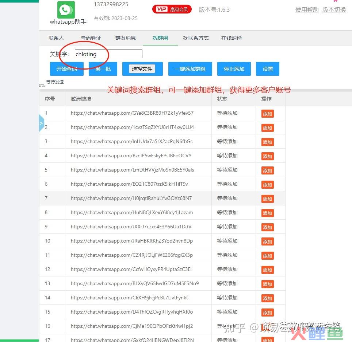Select the 找群组 tab

coord(160,38)
